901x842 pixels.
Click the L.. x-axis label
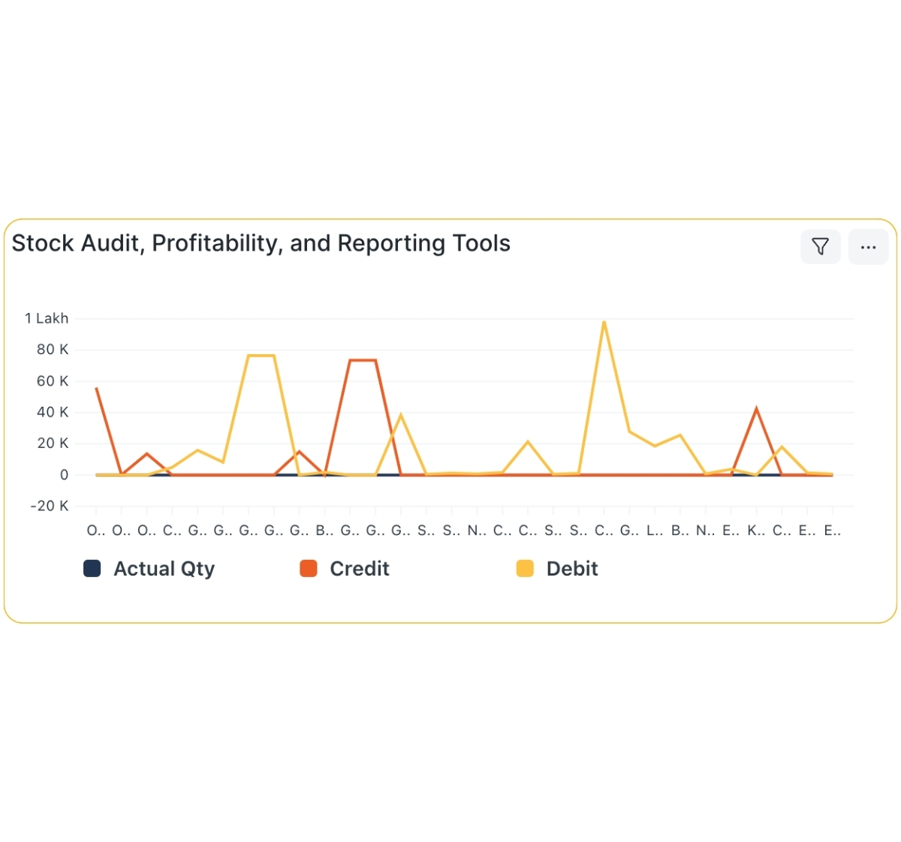coord(655,531)
